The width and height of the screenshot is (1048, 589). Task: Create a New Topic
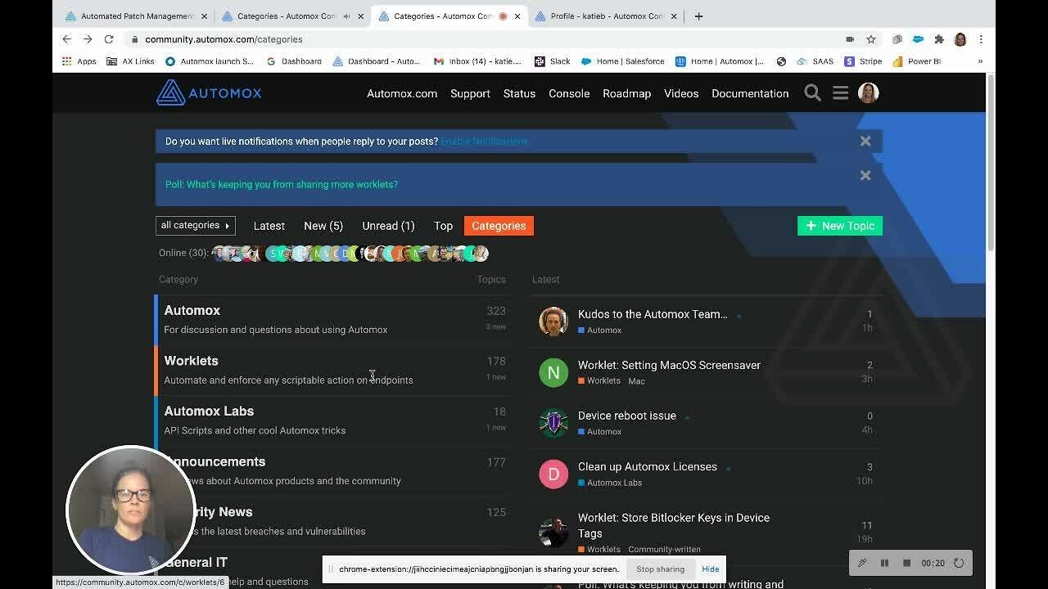tap(840, 226)
